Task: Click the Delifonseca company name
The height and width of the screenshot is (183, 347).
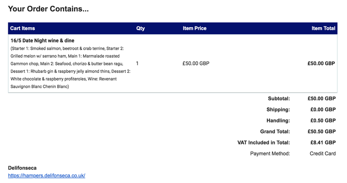Action: 23,168
